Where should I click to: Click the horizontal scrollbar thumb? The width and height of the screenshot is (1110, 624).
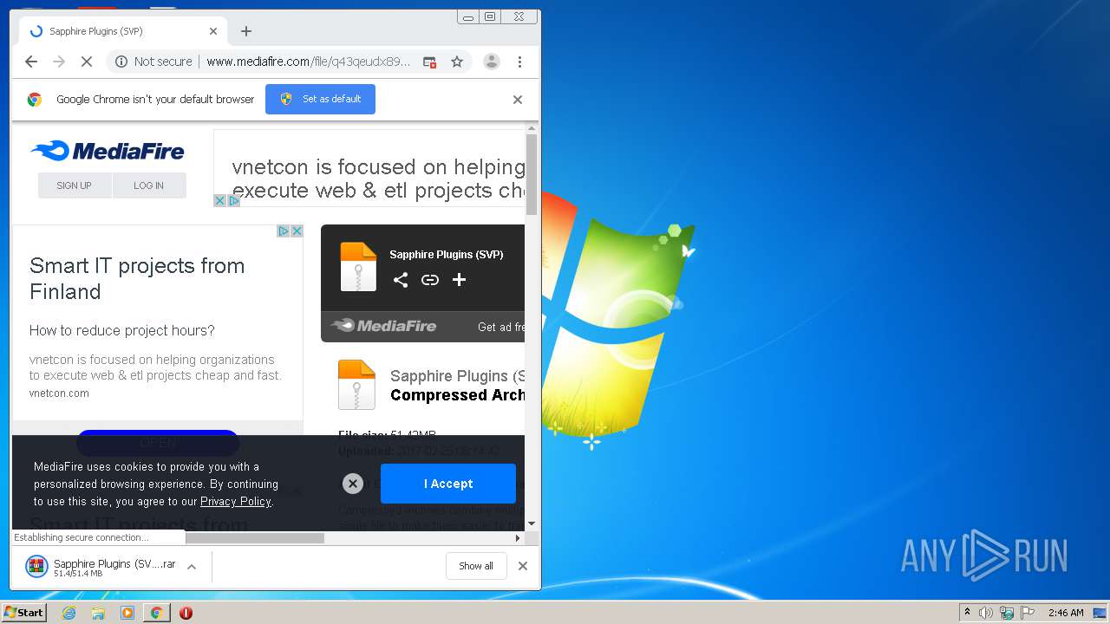click(x=255, y=537)
